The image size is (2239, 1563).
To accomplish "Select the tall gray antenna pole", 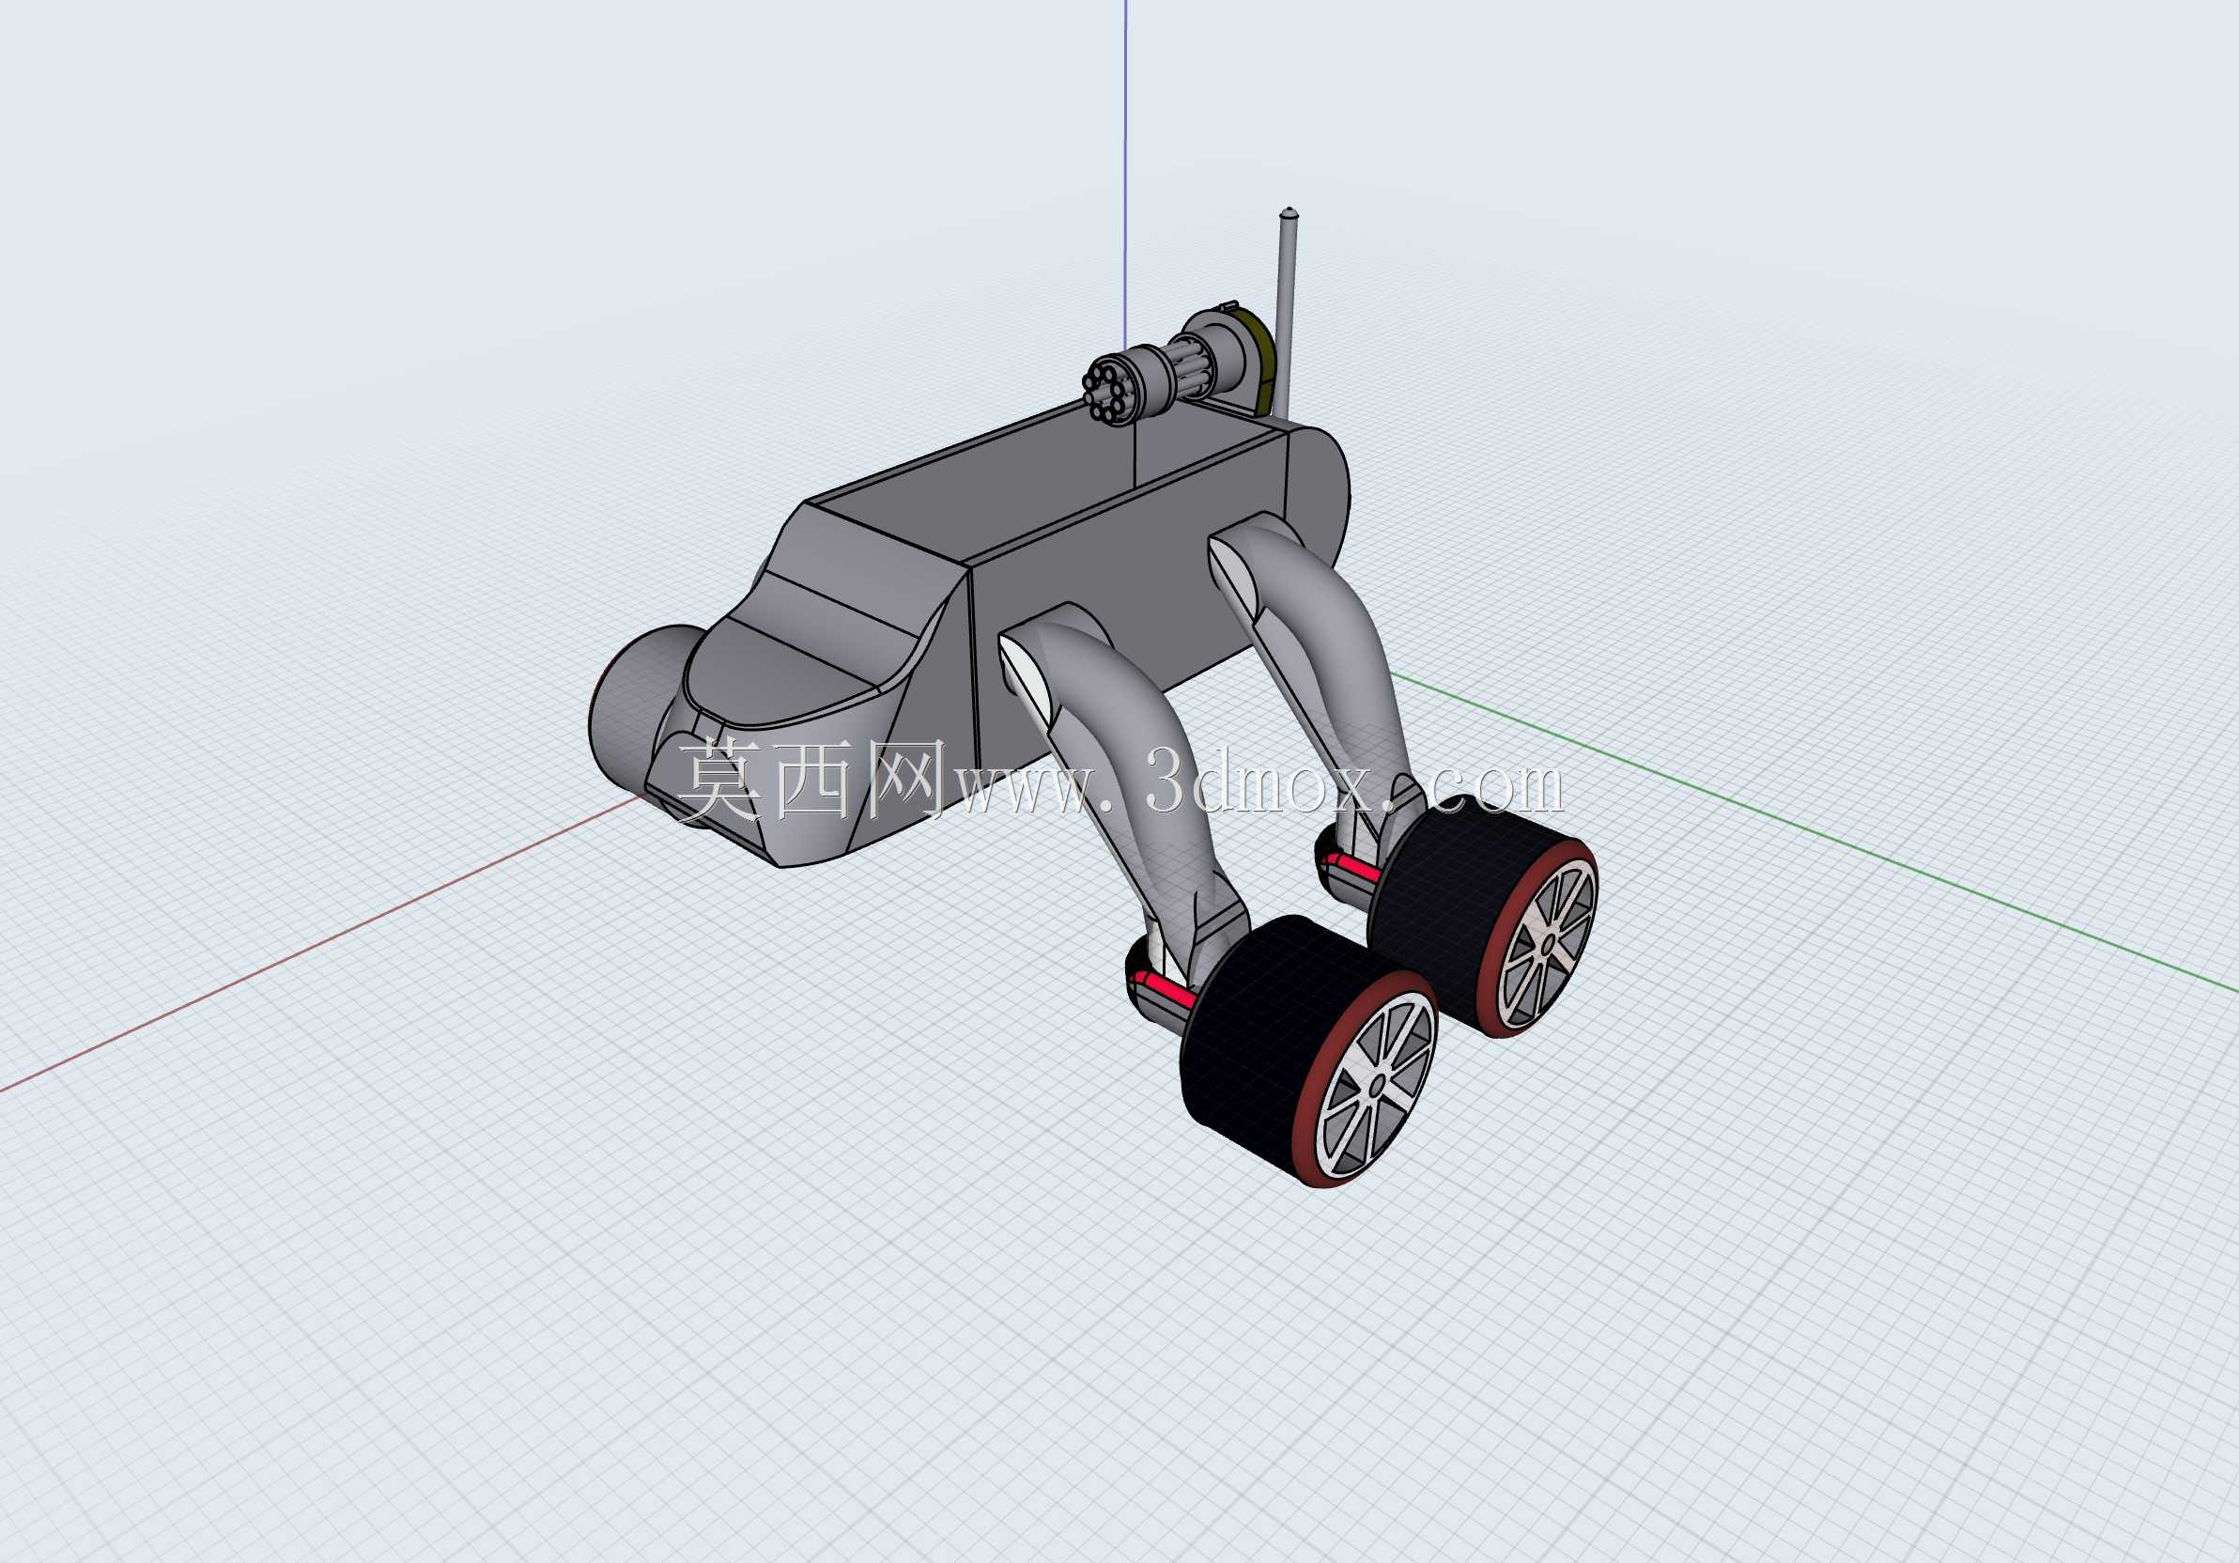I will pos(1286,312).
